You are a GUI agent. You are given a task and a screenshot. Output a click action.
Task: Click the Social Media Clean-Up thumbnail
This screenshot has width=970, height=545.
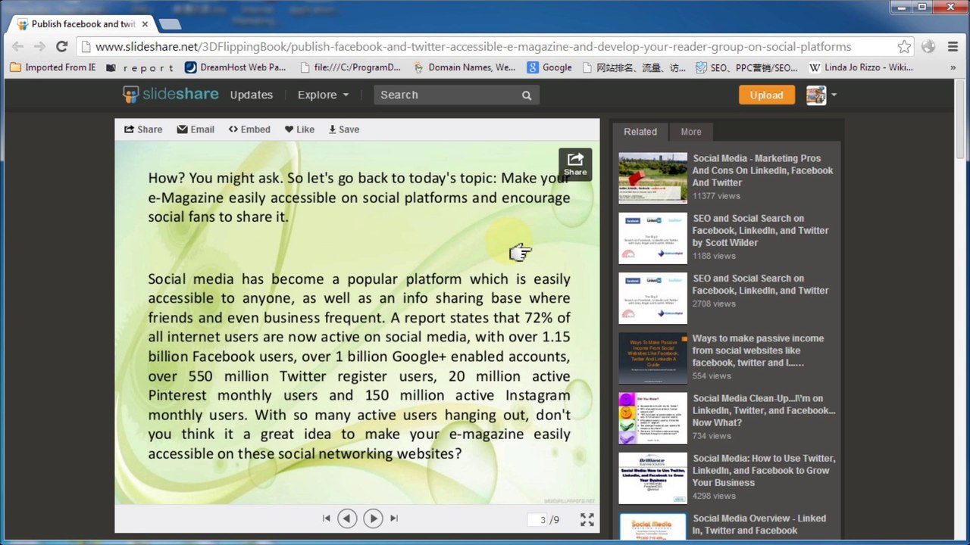click(652, 418)
